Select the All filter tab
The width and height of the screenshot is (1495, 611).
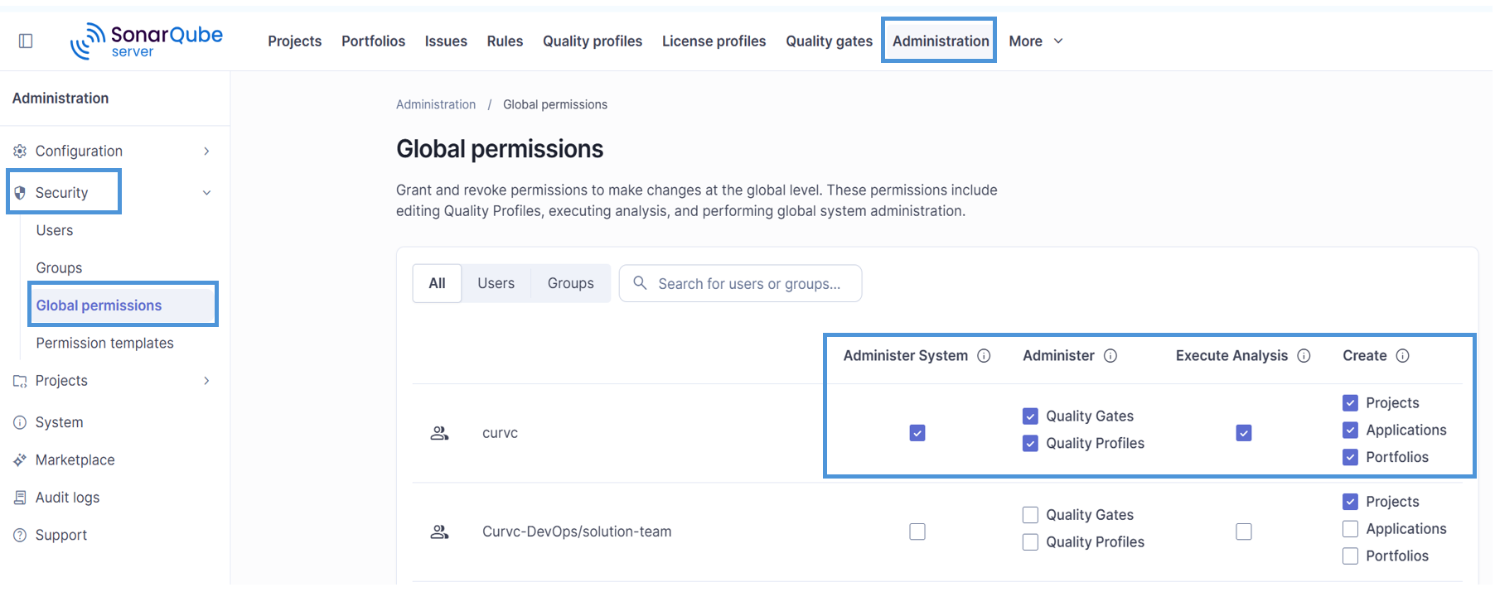coord(437,283)
